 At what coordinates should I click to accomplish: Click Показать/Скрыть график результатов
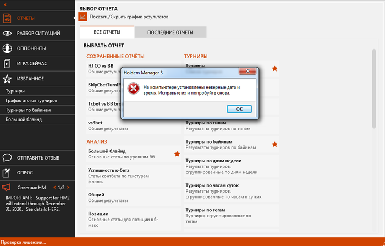coord(129,17)
